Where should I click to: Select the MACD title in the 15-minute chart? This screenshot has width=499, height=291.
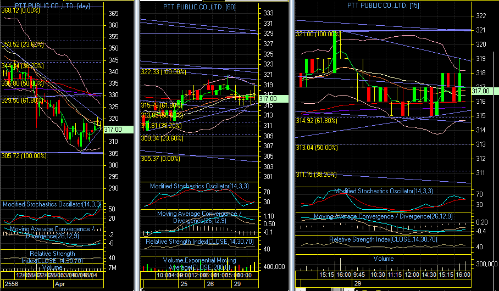coord(383,216)
